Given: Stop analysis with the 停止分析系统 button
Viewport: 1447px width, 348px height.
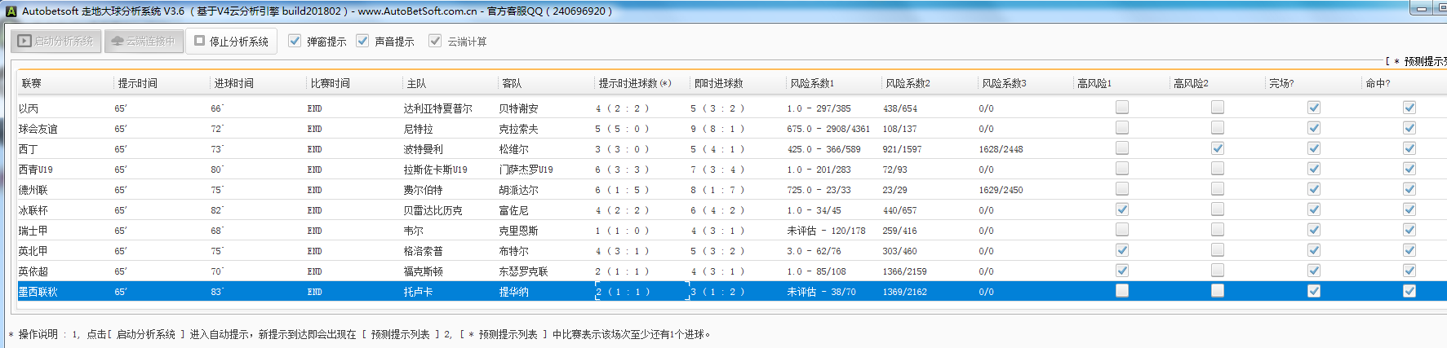Looking at the screenshot, I should tap(231, 41).
